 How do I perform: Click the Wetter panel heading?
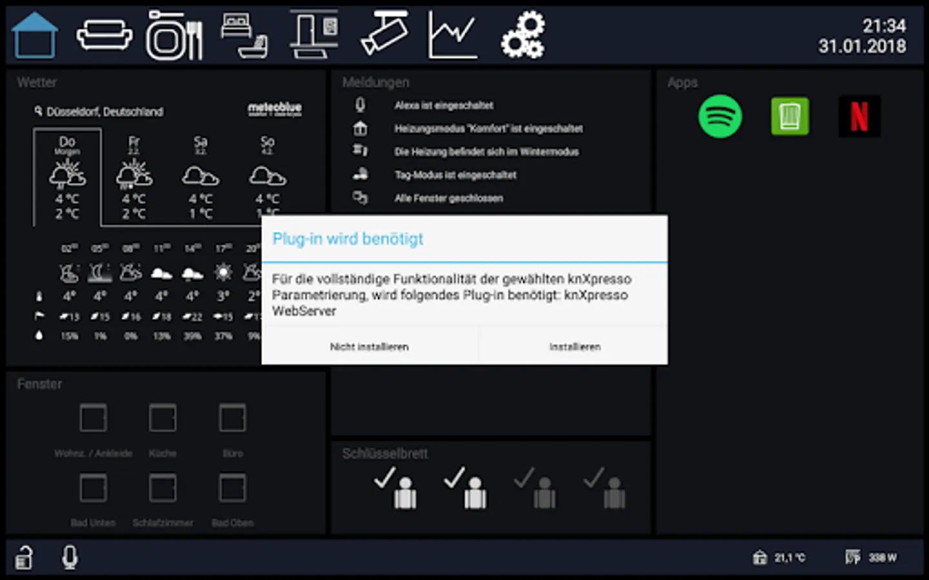(x=37, y=82)
